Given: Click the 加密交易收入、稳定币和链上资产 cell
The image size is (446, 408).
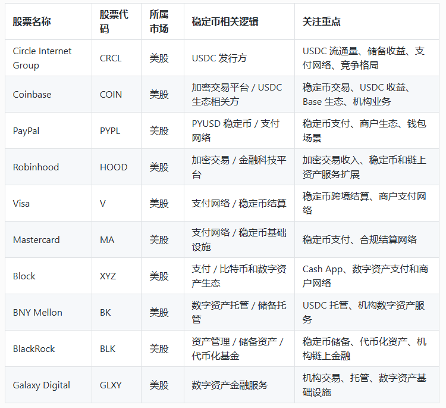Looking at the screenshot, I should 367,167.
